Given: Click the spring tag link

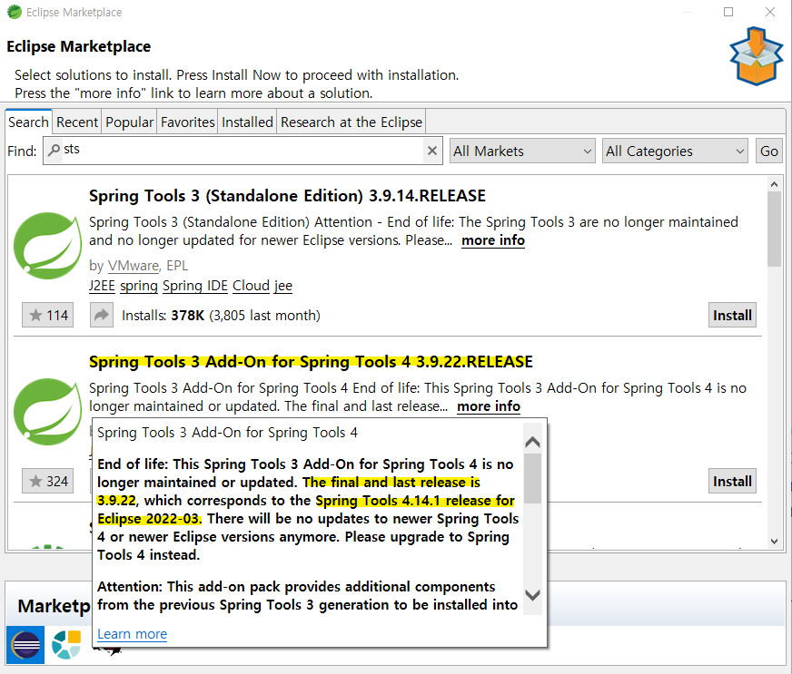Looking at the screenshot, I should pos(139,286).
